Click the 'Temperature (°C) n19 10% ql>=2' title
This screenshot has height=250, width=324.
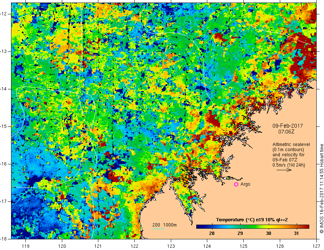[252, 220]
